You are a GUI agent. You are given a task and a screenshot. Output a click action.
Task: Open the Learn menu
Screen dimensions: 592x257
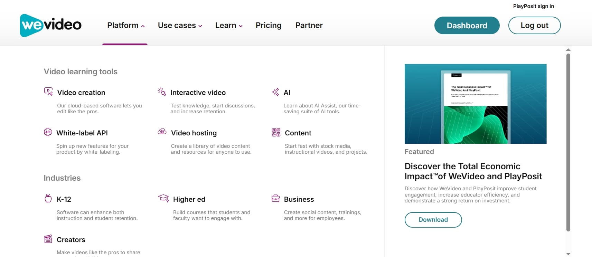click(x=229, y=25)
